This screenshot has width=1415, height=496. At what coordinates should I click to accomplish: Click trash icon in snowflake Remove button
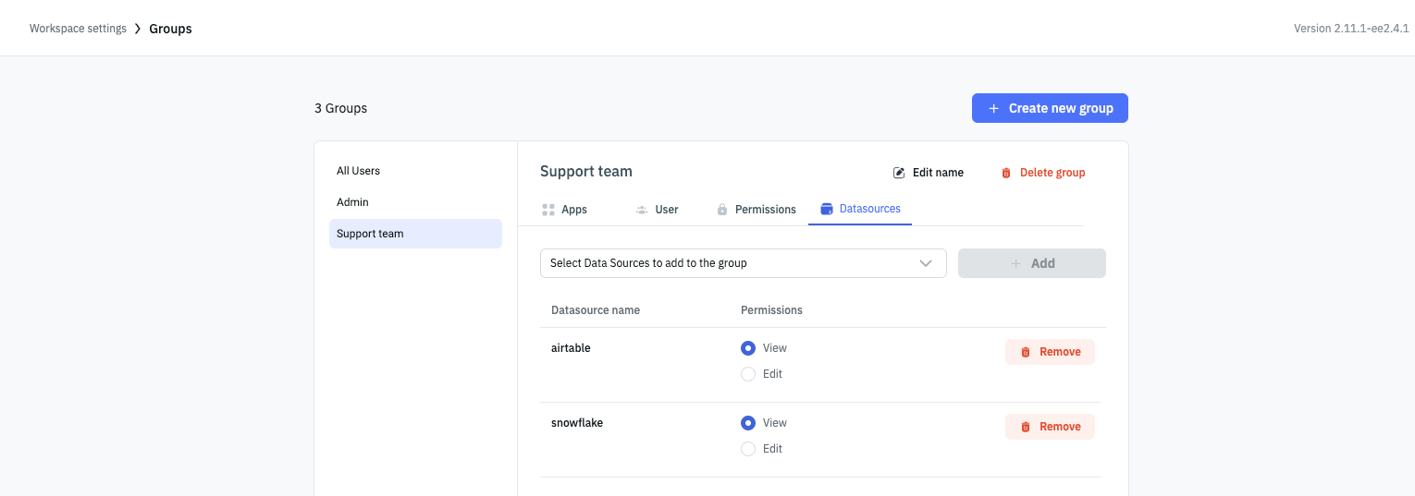pos(1026,427)
